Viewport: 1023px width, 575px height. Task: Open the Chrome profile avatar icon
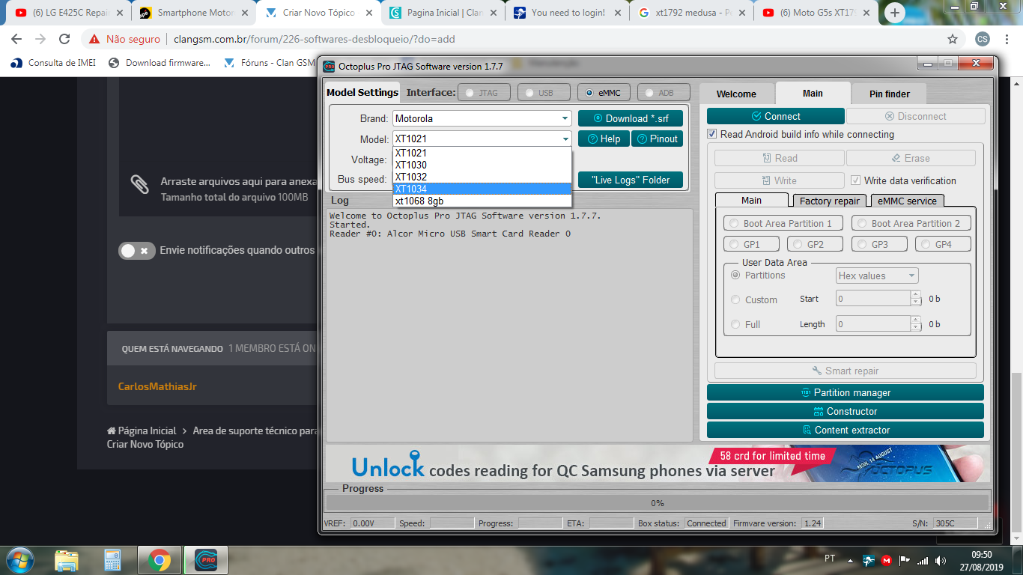983,39
